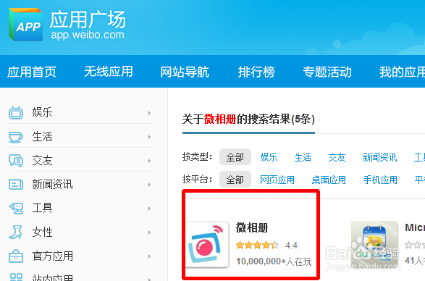
Task: Expand the 女性 category arrow
Action: pyautogui.click(x=149, y=232)
